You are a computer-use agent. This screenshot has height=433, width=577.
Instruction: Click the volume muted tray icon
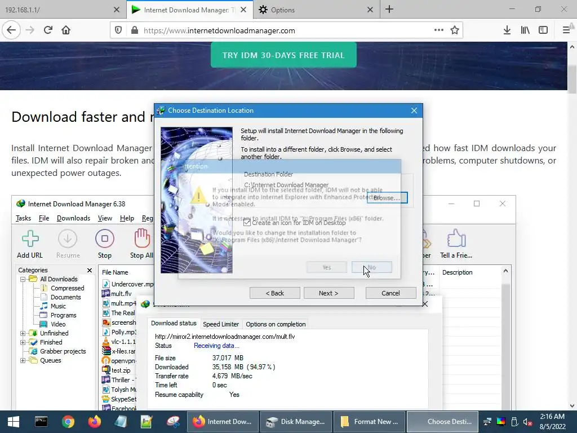tap(527, 422)
